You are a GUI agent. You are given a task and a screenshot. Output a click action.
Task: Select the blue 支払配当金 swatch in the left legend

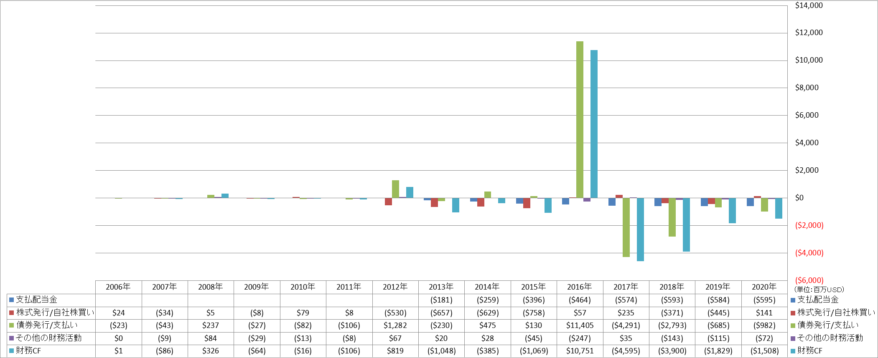(12, 300)
